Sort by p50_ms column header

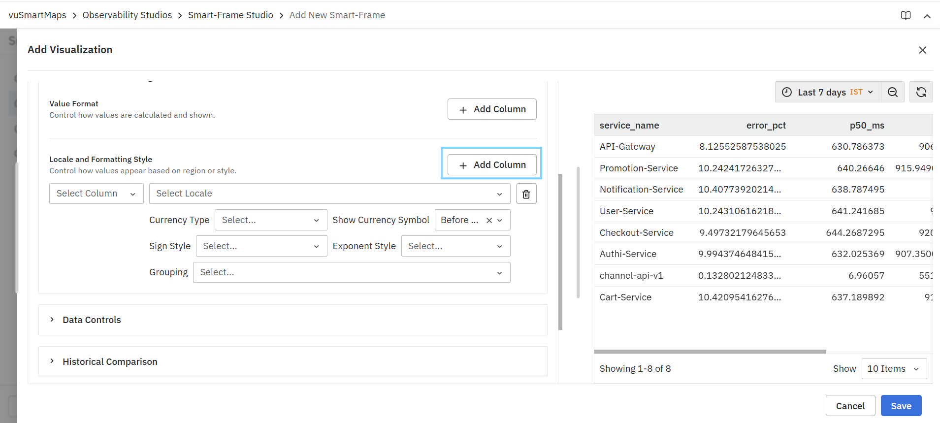pyautogui.click(x=867, y=126)
